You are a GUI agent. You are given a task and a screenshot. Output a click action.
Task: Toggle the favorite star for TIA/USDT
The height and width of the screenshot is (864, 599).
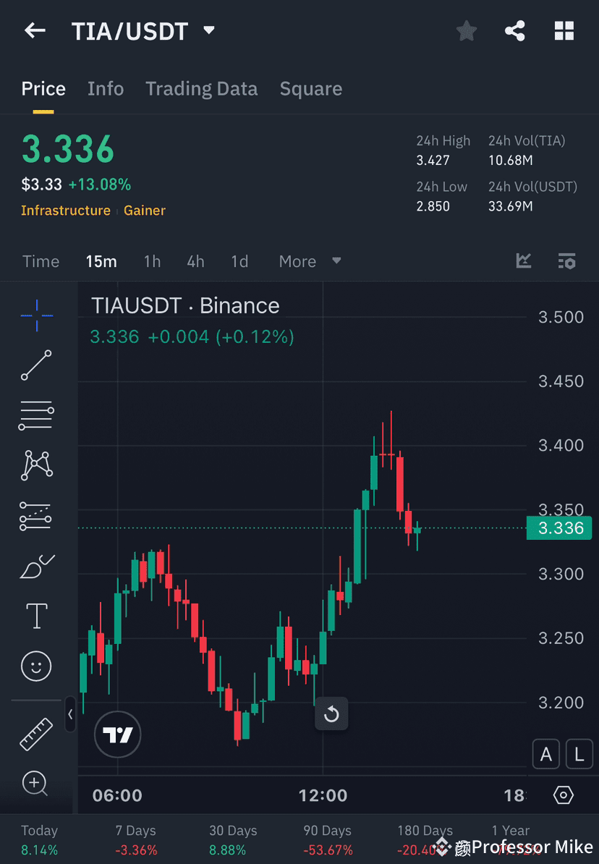coord(466,30)
